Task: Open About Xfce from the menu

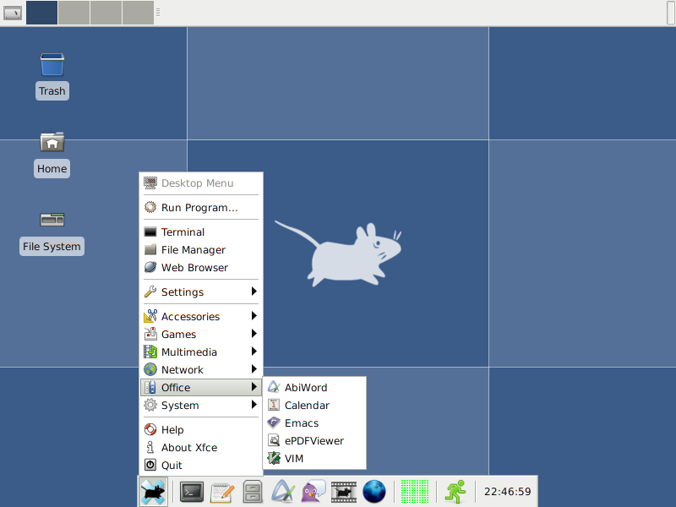Action: (201, 447)
